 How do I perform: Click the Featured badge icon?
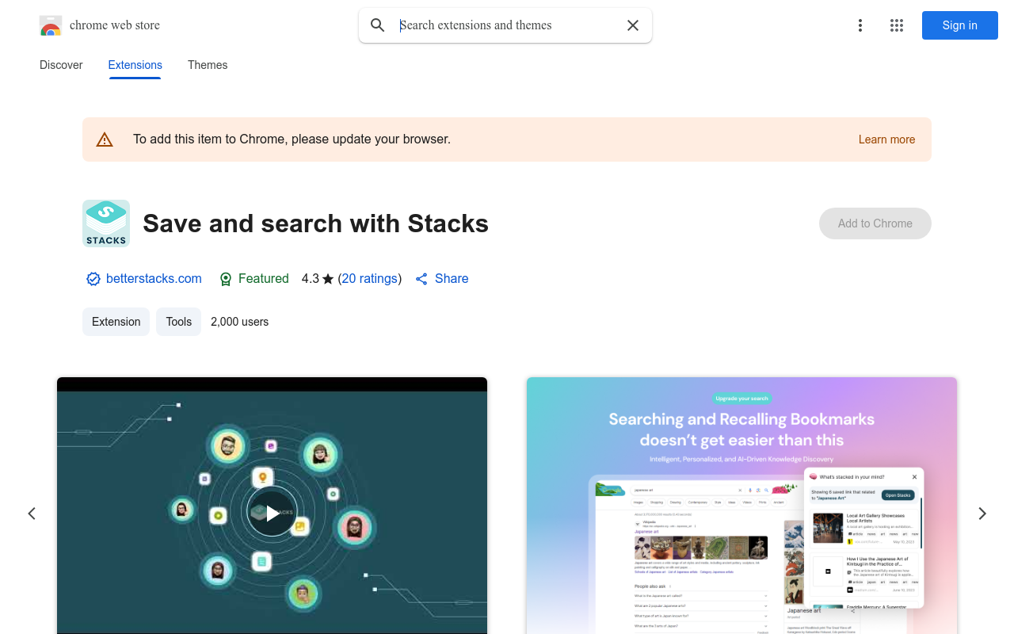click(x=226, y=279)
